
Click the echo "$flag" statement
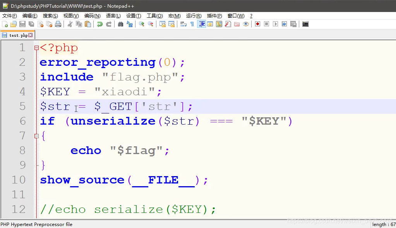pyautogui.click(x=120, y=151)
